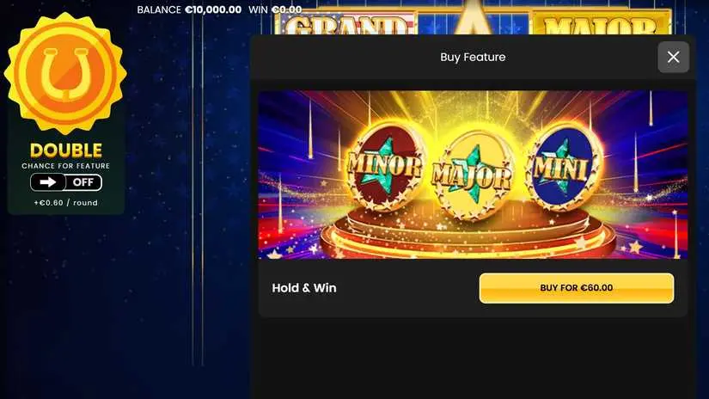Click the OFF label on the toggle

[83, 182]
